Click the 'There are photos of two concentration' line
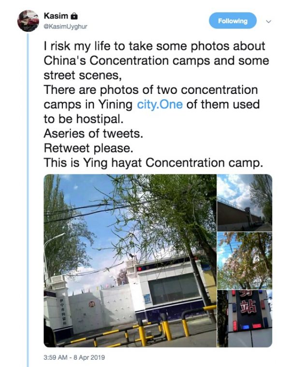The width and height of the screenshot is (290, 367). [151, 90]
